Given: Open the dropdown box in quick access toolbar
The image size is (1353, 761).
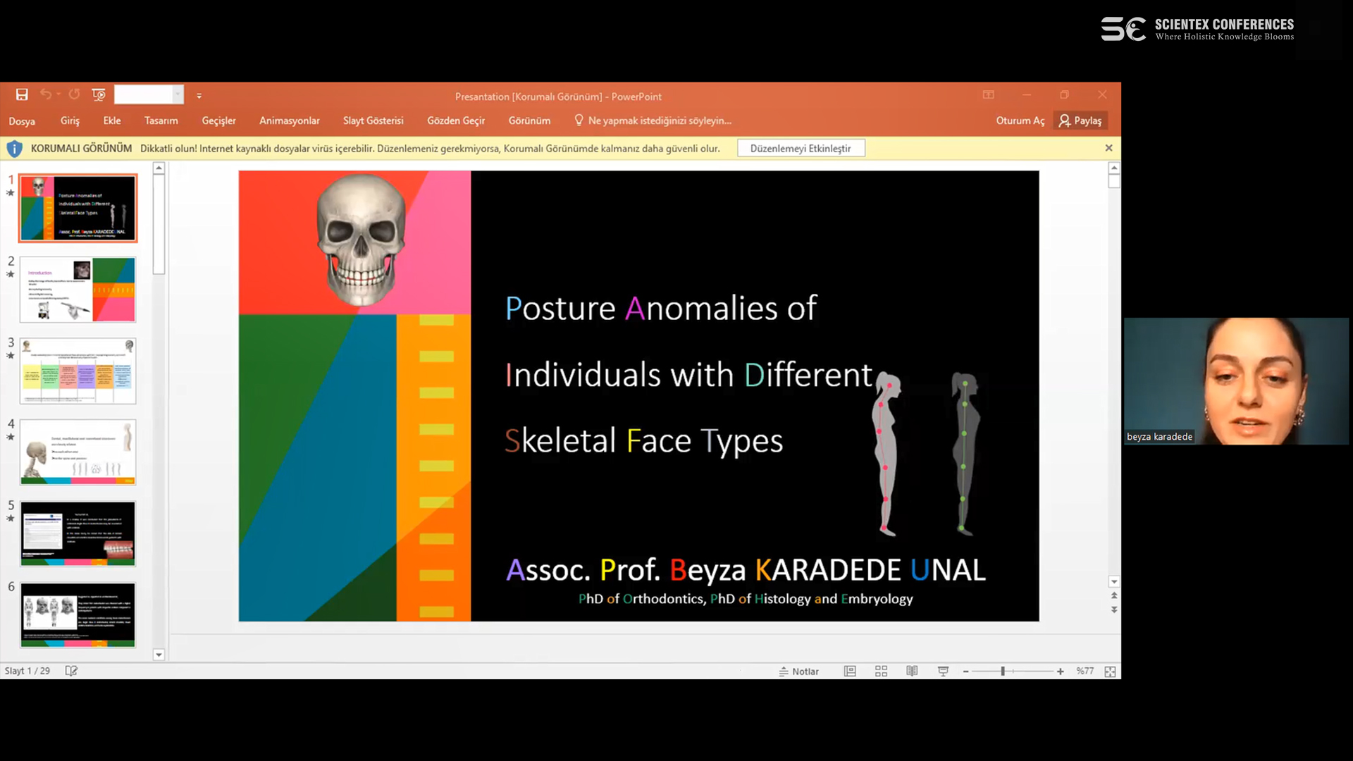Looking at the screenshot, I should [178, 94].
